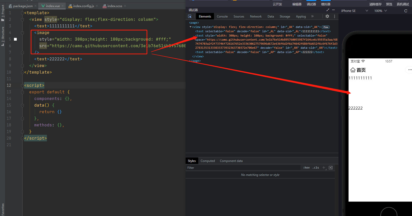Click the 222222 text in simulator
The height and width of the screenshot is (216, 412).
click(356, 108)
